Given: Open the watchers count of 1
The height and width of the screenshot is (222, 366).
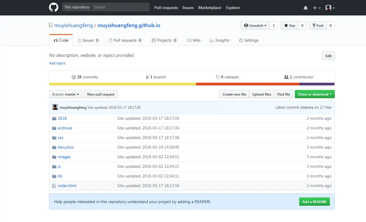Looking at the screenshot, I should pyautogui.click(x=274, y=26).
